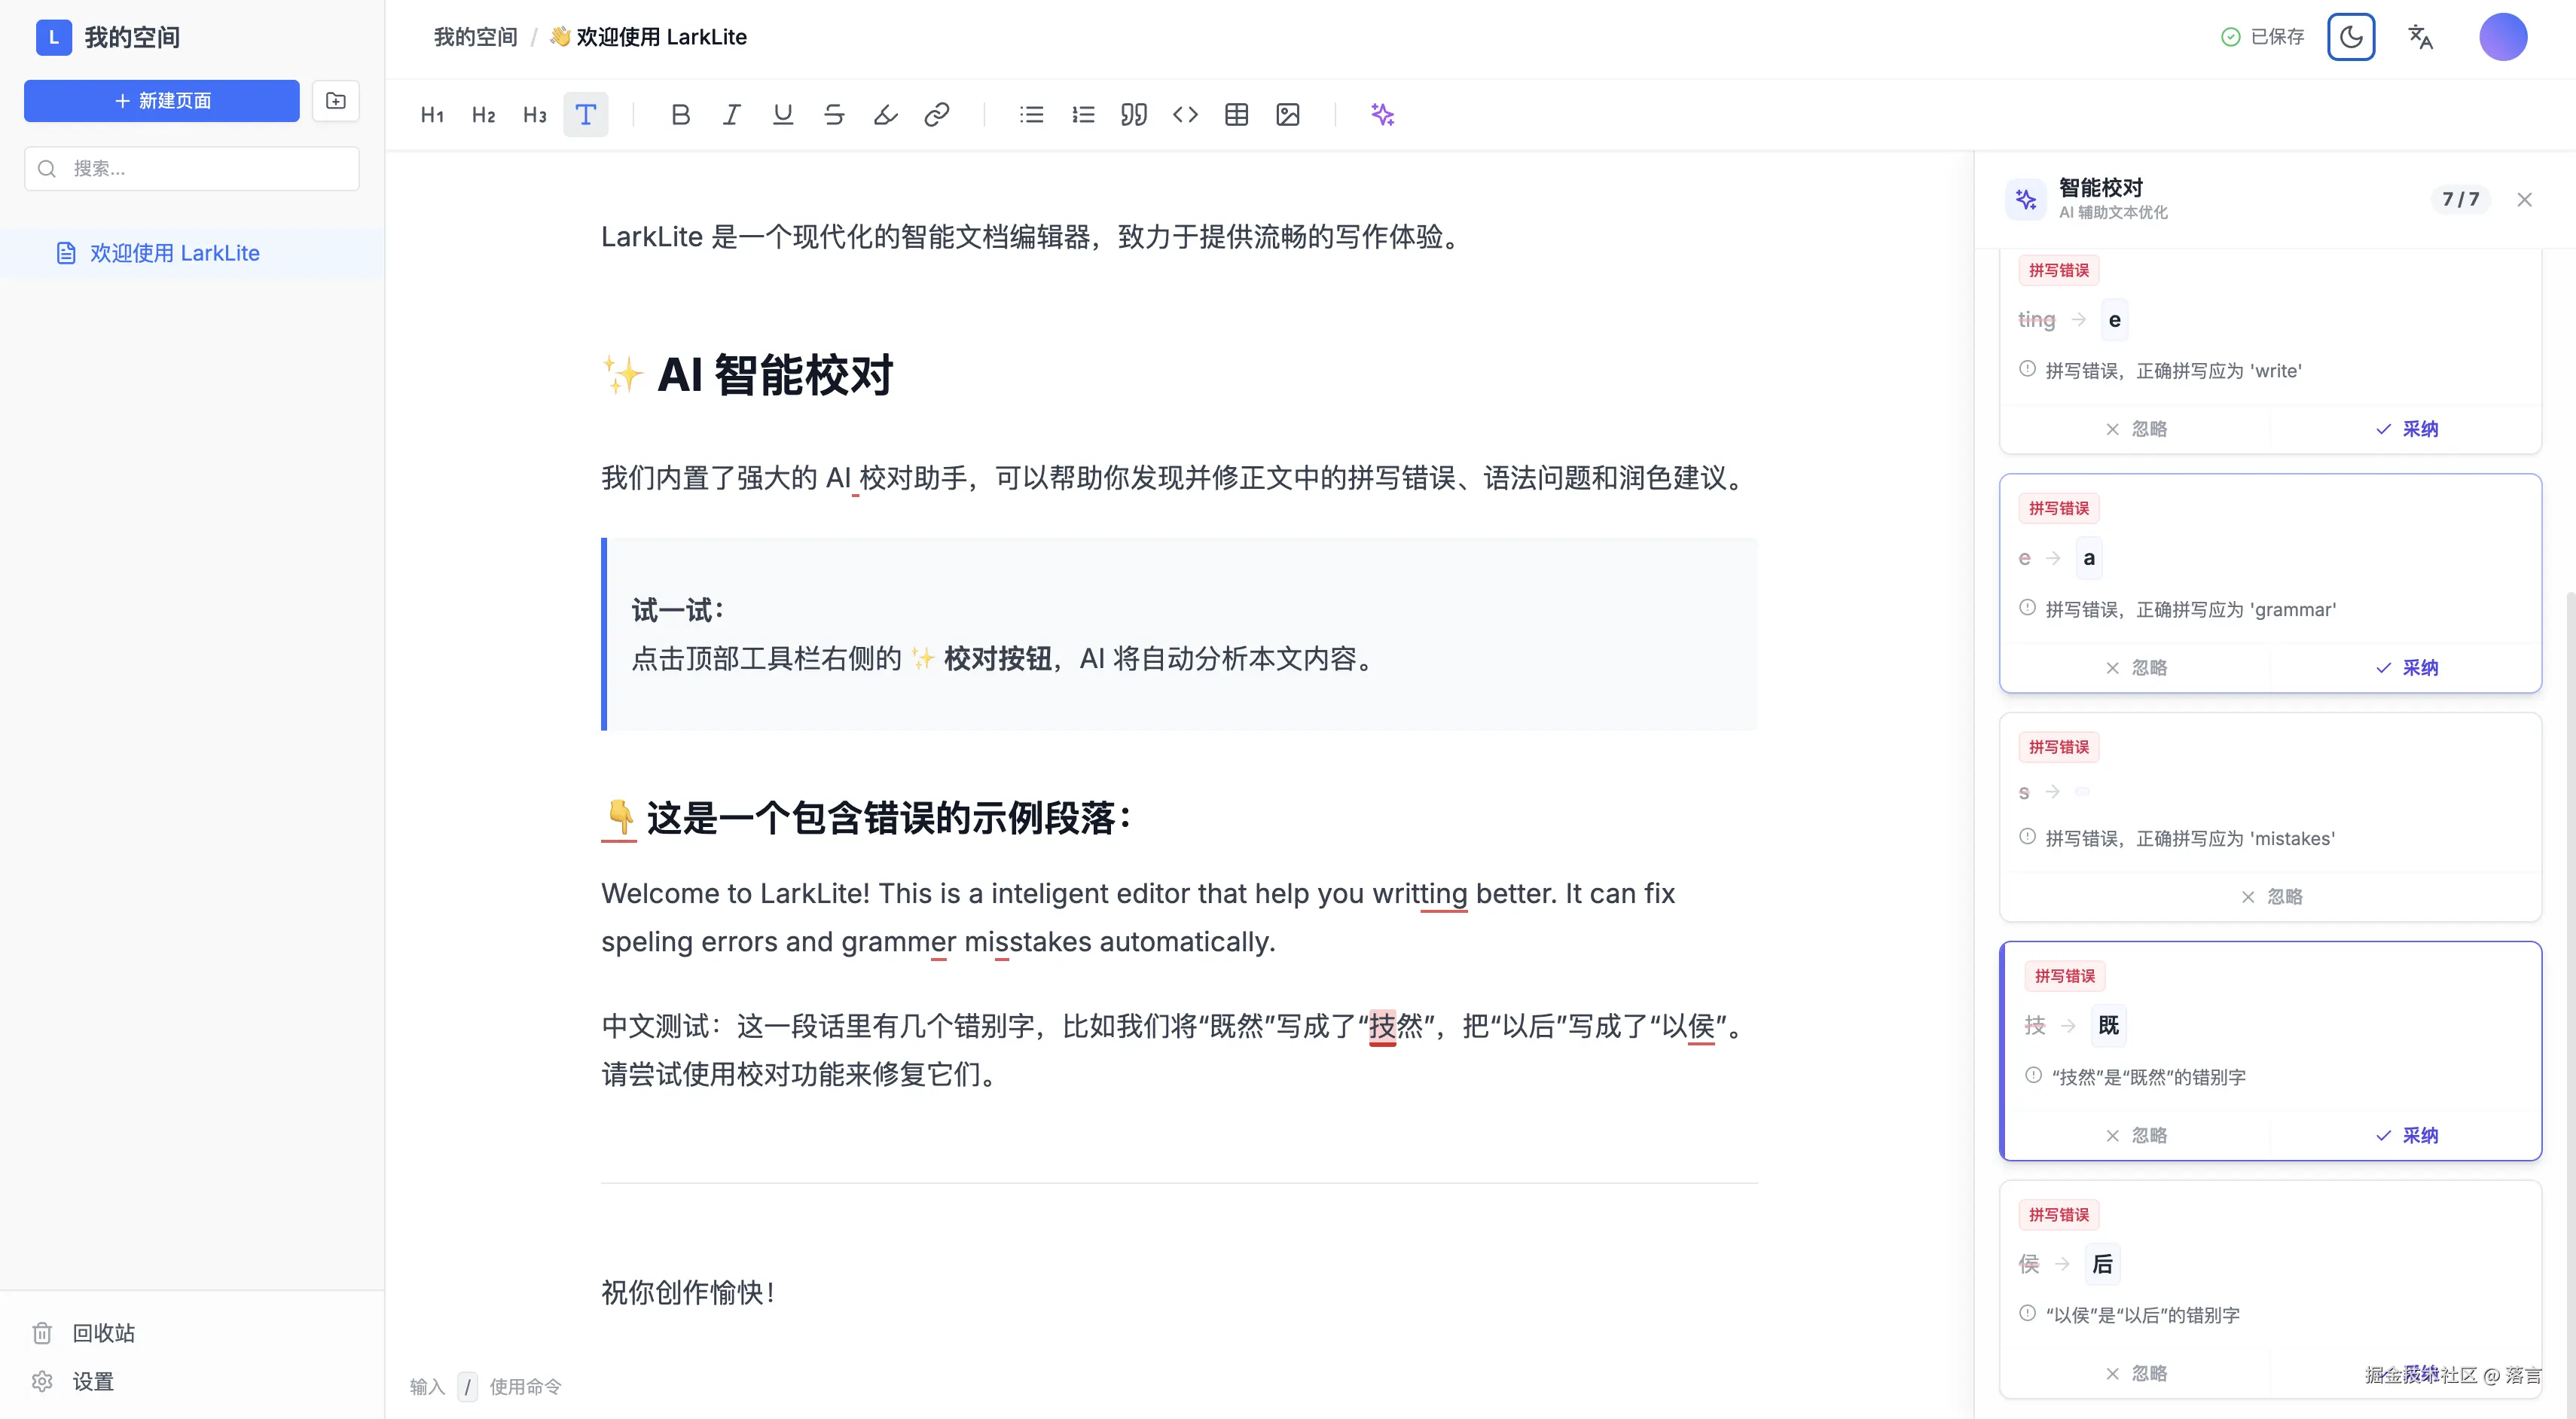Create a new folder in the sidebar
The height and width of the screenshot is (1419, 2576).
coord(335,100)
